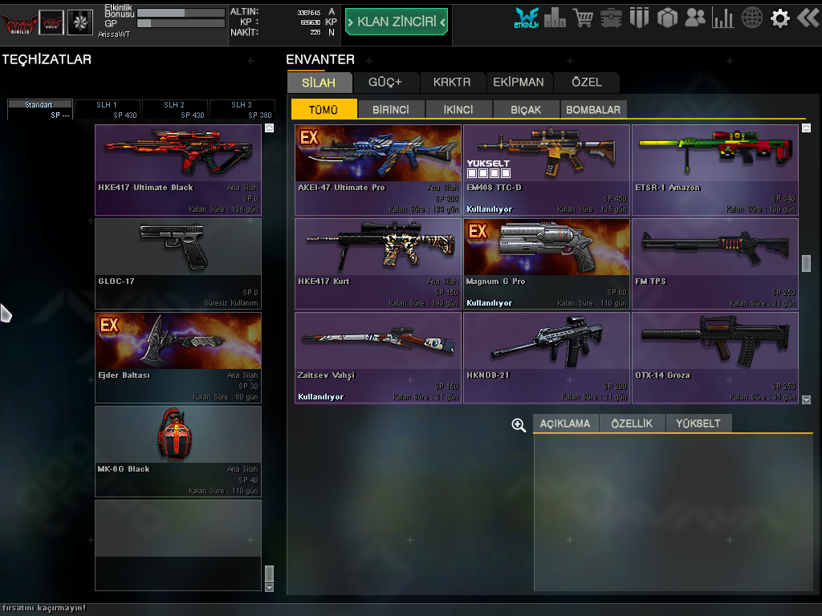
Task: Click the white snowflake rank emblem
Action: tap(80, 22)
